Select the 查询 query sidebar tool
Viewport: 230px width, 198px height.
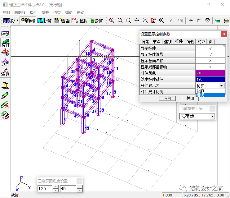click(x=6, y=72)
